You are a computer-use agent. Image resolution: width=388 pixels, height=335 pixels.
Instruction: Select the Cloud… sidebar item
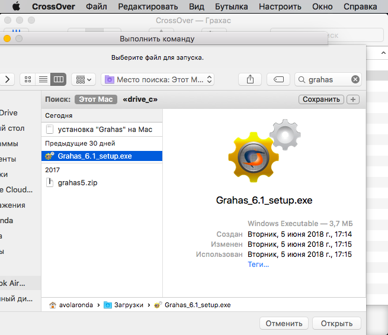pos(17,189)
